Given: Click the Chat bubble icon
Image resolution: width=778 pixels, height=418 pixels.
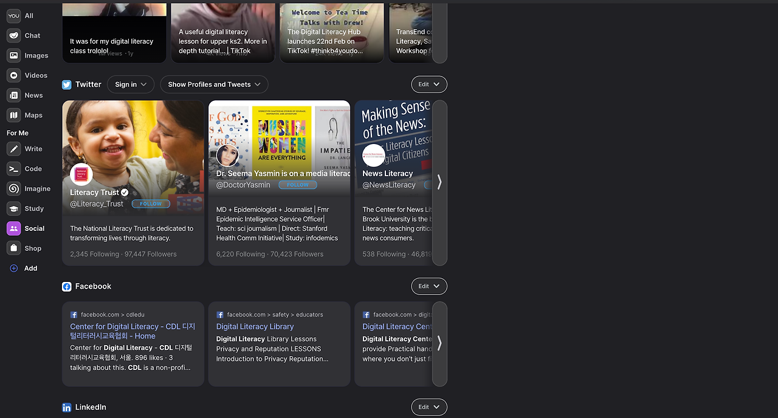Looking at the screenshot, I should 13,36.
